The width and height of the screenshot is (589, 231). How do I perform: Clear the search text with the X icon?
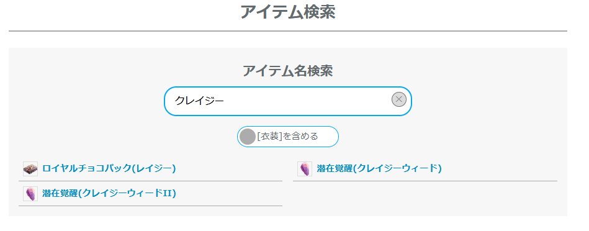[398, 99]
